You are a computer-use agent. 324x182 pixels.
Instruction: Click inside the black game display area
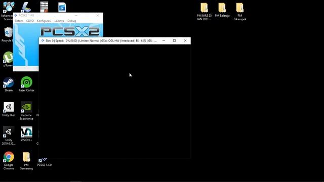click(115, 101)
